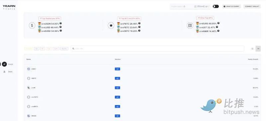Screen dimensions: 266x121
Task: Click the help icon beside crvEURS 48.00%
Action: point(218,23)
